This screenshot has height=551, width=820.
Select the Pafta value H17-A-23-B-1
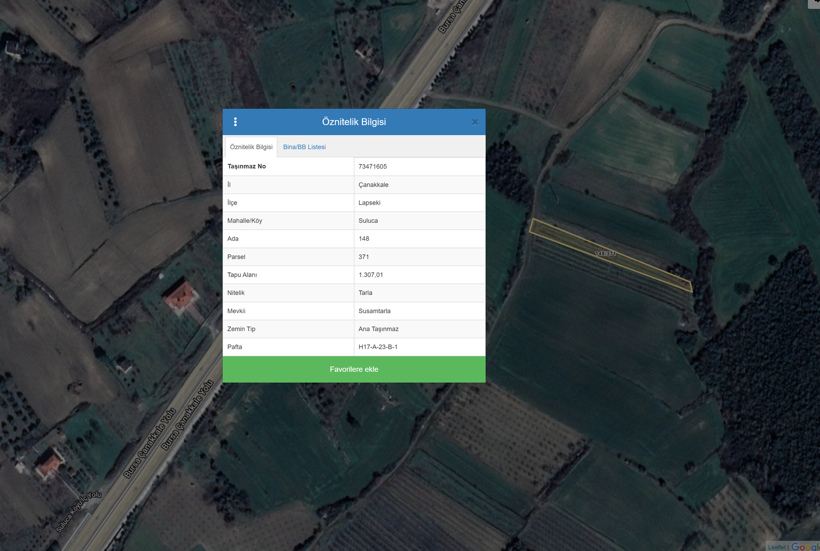378,347
